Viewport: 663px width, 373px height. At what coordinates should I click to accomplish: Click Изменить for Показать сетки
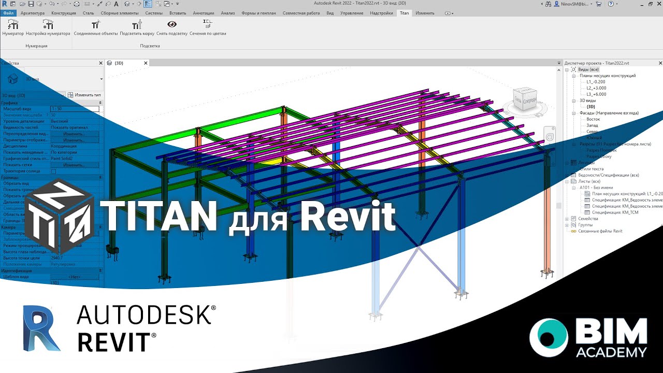[x=74, y=165]
